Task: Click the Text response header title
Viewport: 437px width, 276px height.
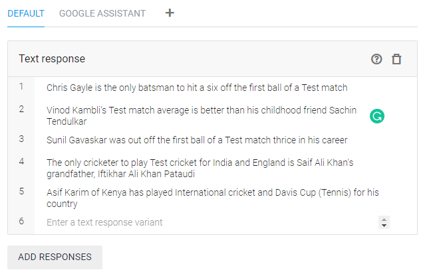Action: (x=52, y=59)
